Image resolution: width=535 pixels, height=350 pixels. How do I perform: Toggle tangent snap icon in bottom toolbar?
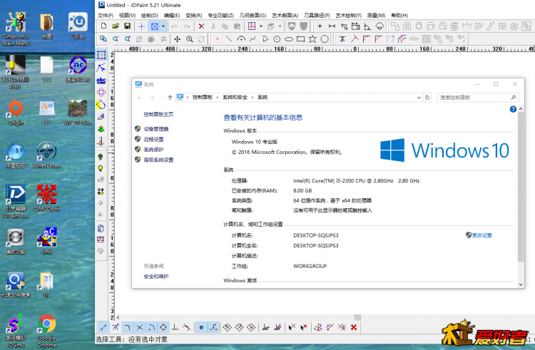pos(187,327)
